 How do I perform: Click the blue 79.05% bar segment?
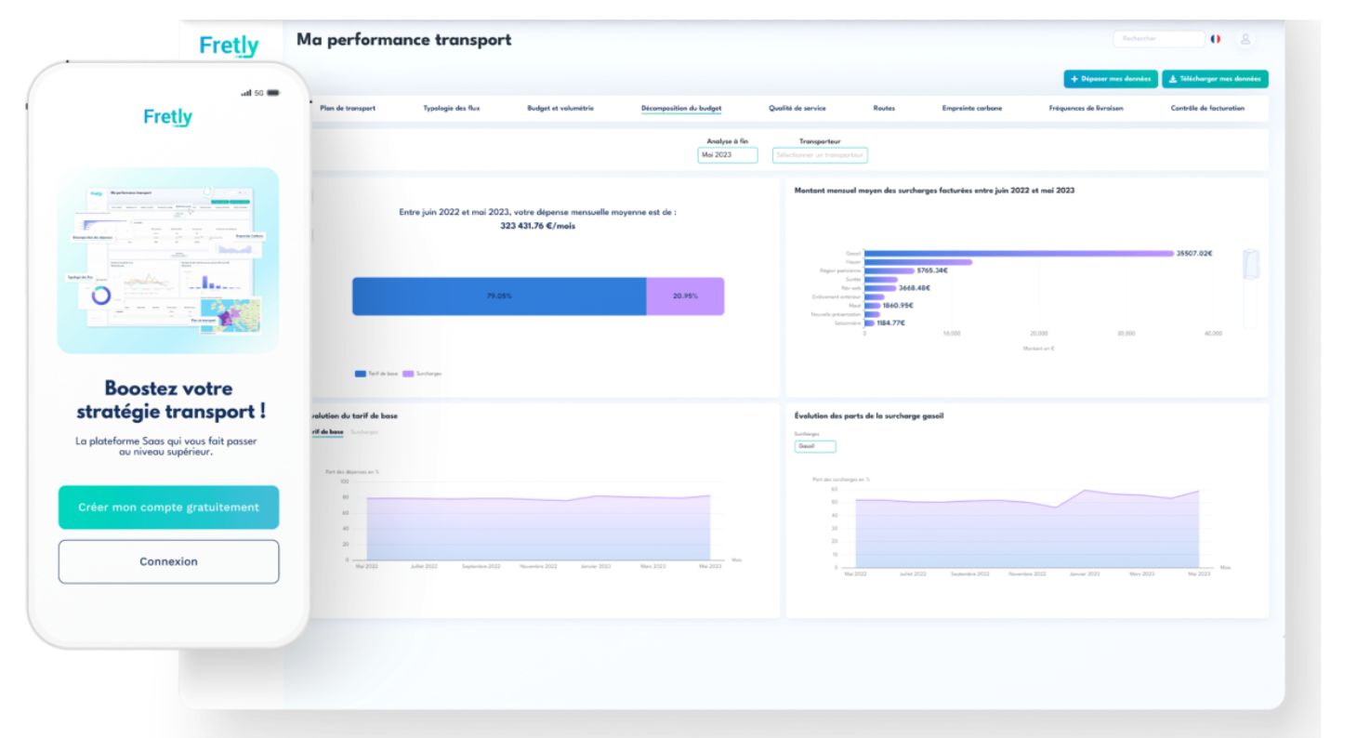point(499,296)
